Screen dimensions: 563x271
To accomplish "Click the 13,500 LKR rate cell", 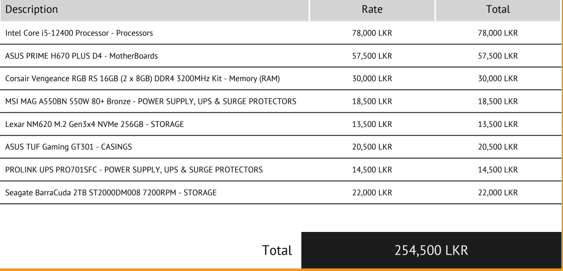I will click(372, 124).
